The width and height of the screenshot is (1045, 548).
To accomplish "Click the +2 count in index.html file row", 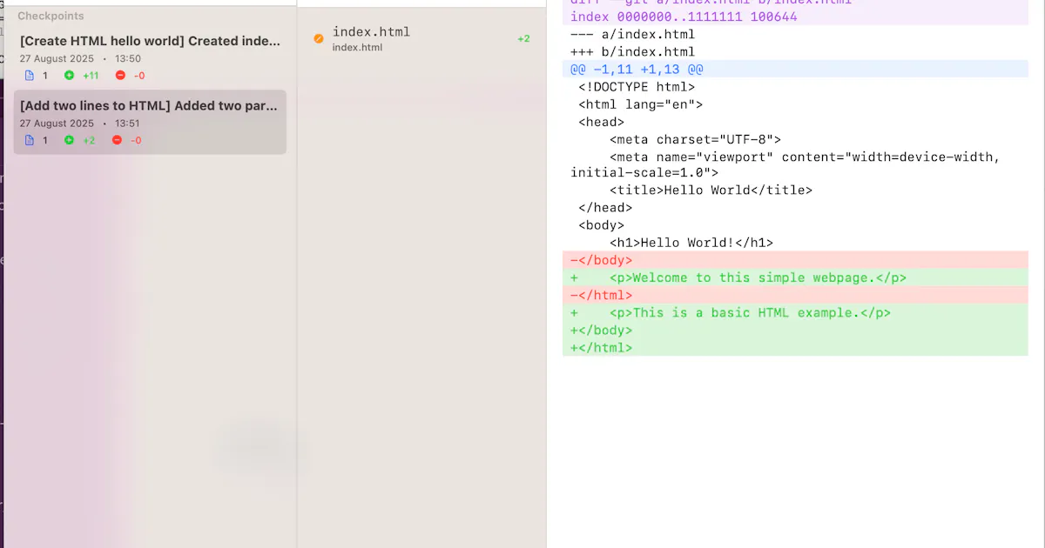I will tap(523, 39).
